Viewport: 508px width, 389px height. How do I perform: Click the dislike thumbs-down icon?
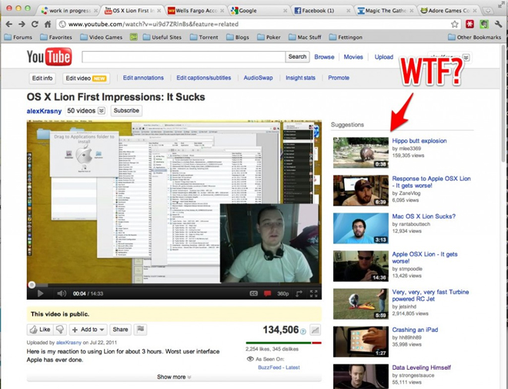click(x=60, y=330)
